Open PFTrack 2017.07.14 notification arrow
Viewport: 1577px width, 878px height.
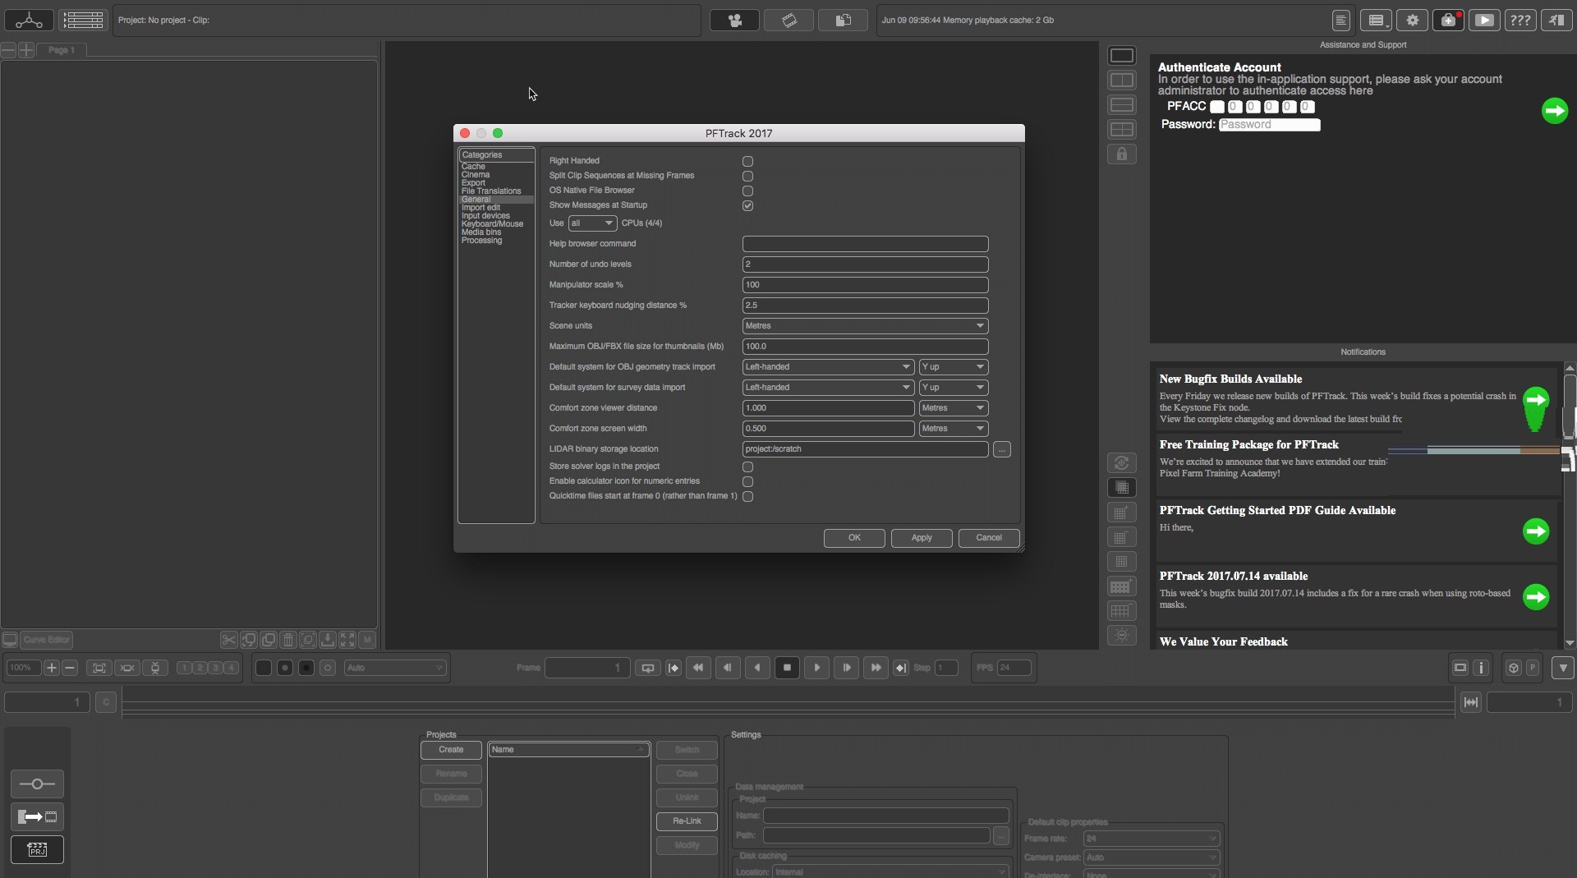point(1535,596)
